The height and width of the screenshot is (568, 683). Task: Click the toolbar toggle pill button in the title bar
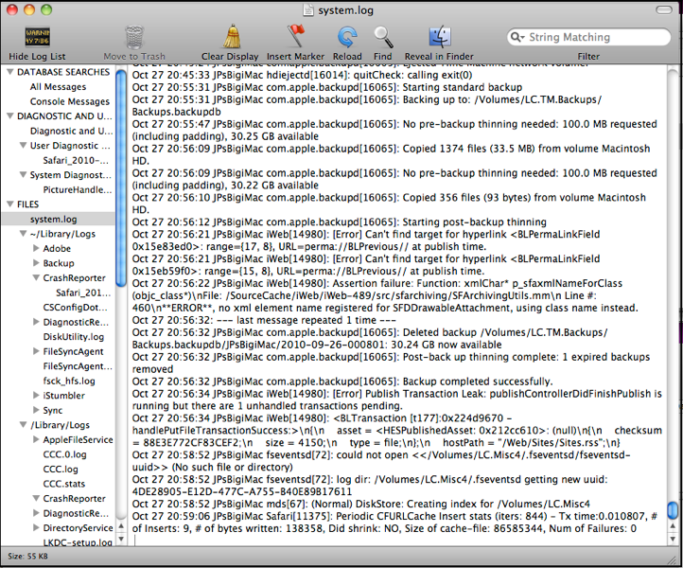click(664, 9)
